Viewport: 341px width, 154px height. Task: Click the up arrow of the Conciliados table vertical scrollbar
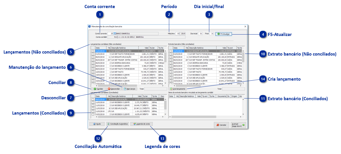165,99
